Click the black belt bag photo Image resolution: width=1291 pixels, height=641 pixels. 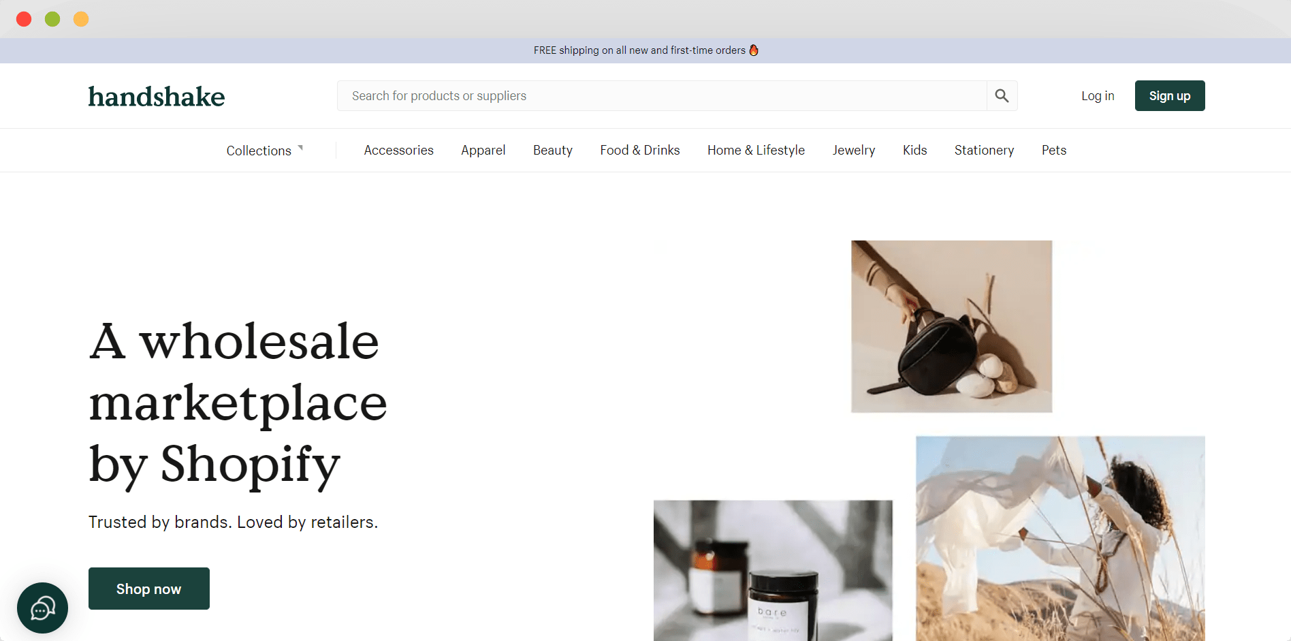click(951, 326)
